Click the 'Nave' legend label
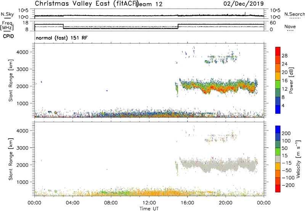 coord(290,27)
